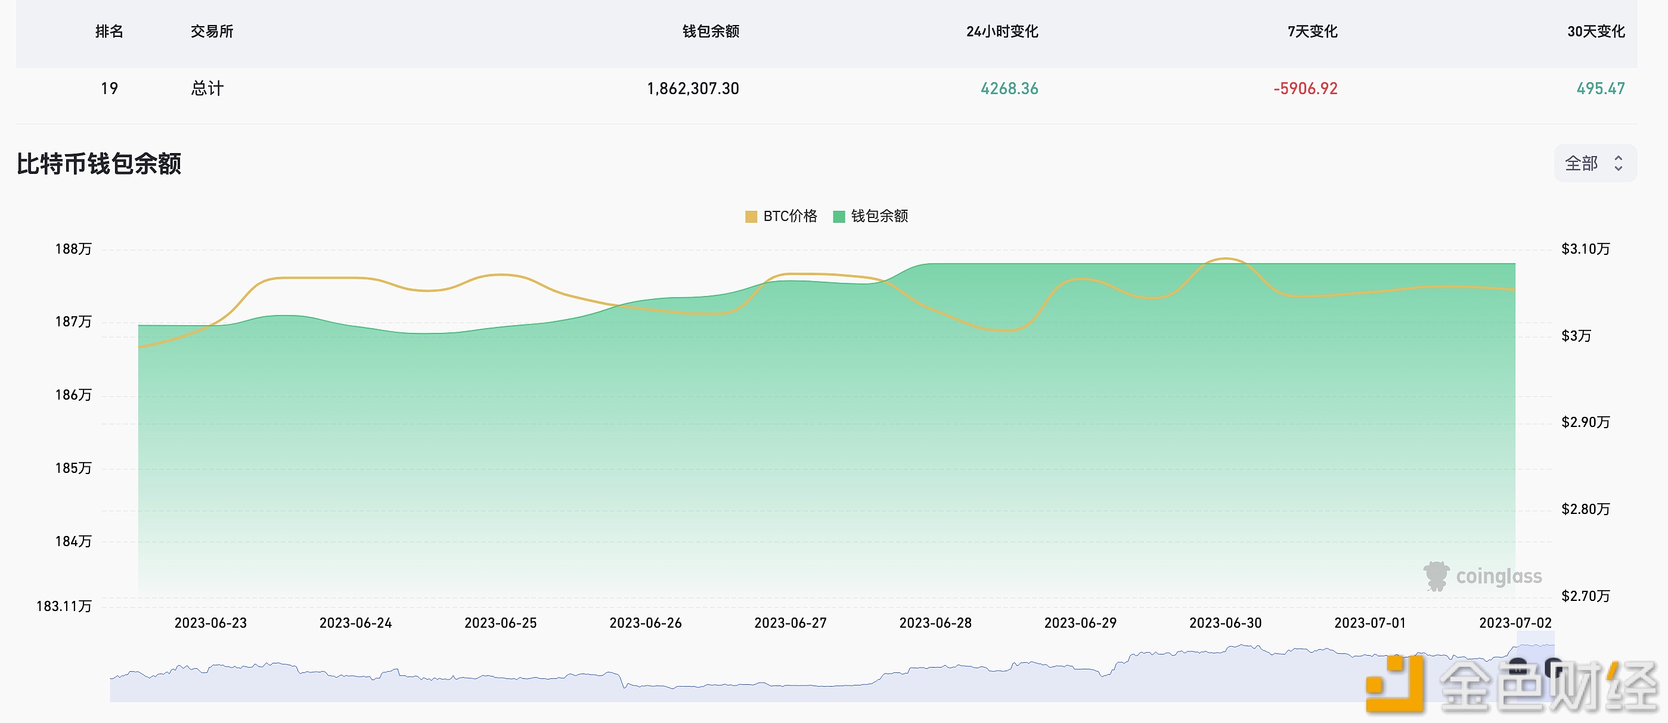Click the $3万 right axis label

click(1576, 336)
